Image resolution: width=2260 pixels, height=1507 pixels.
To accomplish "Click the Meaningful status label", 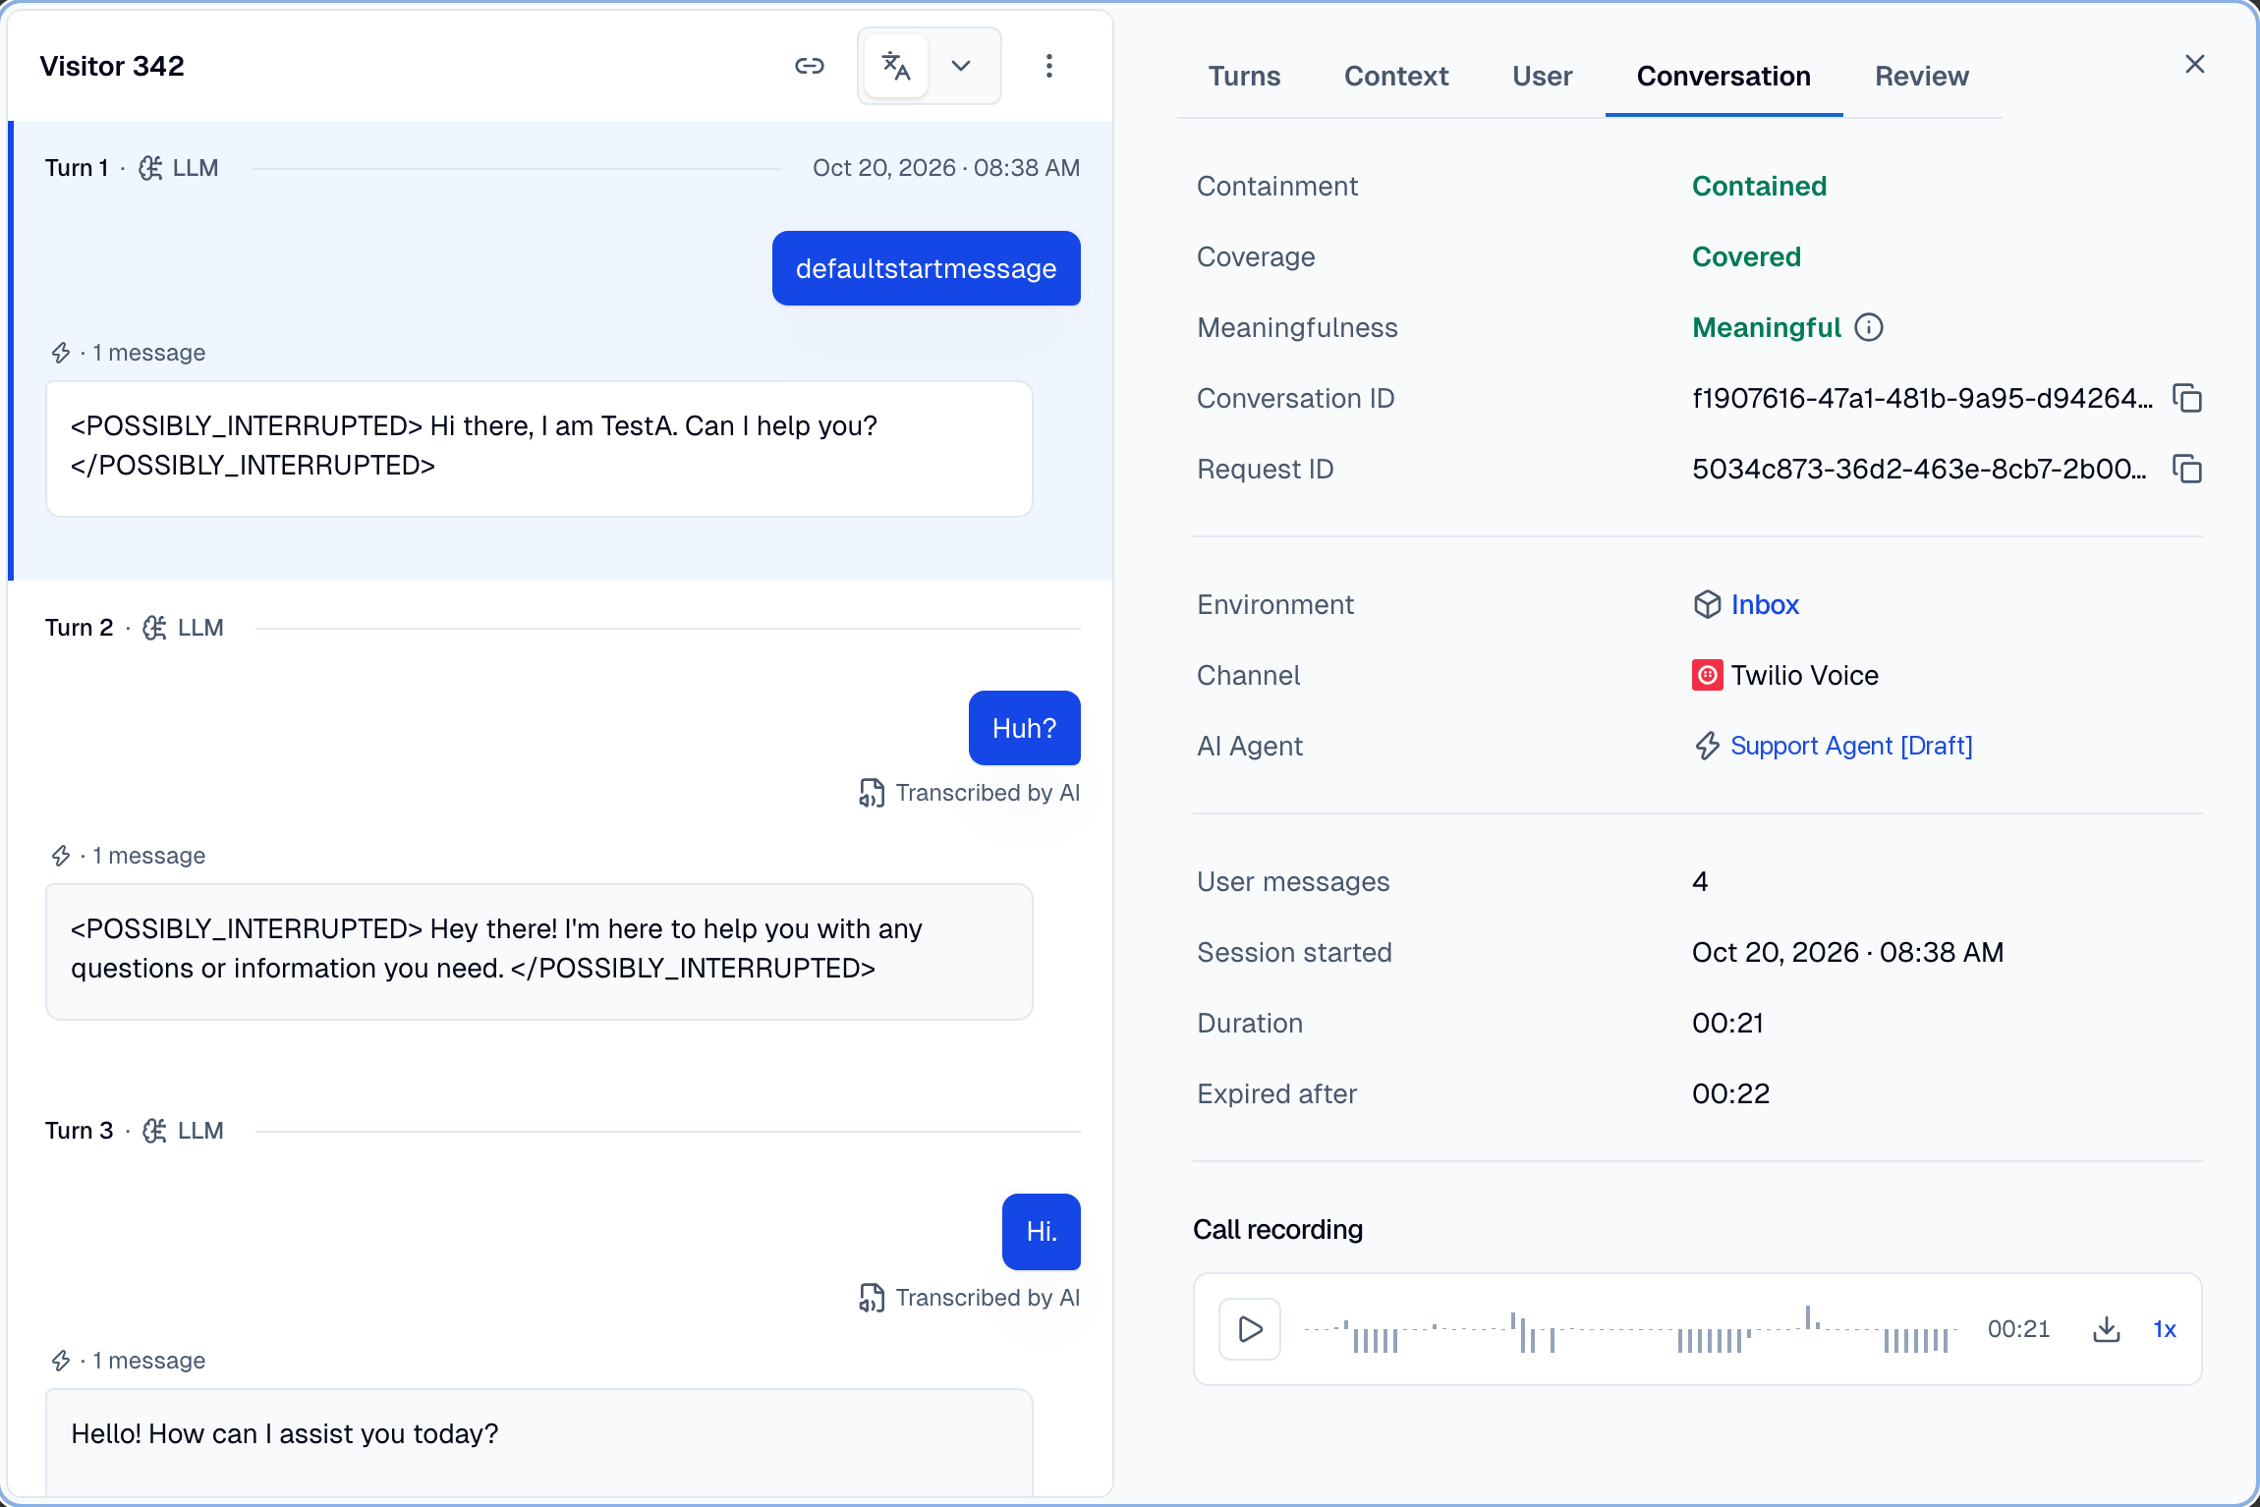I will click(x=1766, y=327).
